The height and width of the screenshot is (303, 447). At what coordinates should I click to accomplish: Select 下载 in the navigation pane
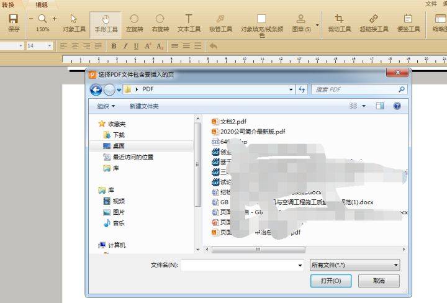coord(114,135)
